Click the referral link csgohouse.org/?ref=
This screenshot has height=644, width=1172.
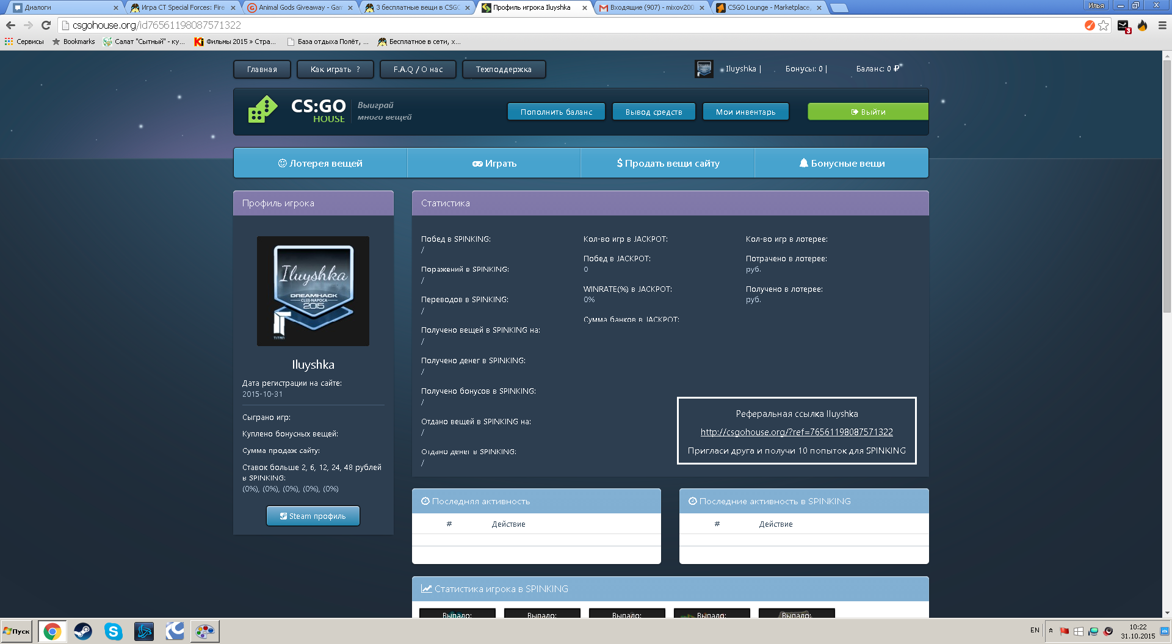click(797, 432)
